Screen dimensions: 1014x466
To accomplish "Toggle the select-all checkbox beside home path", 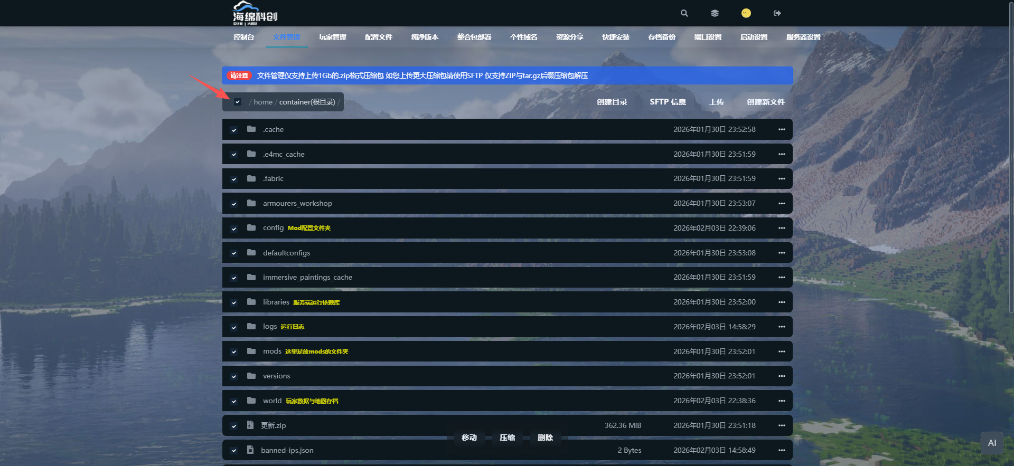I will 238,102.
